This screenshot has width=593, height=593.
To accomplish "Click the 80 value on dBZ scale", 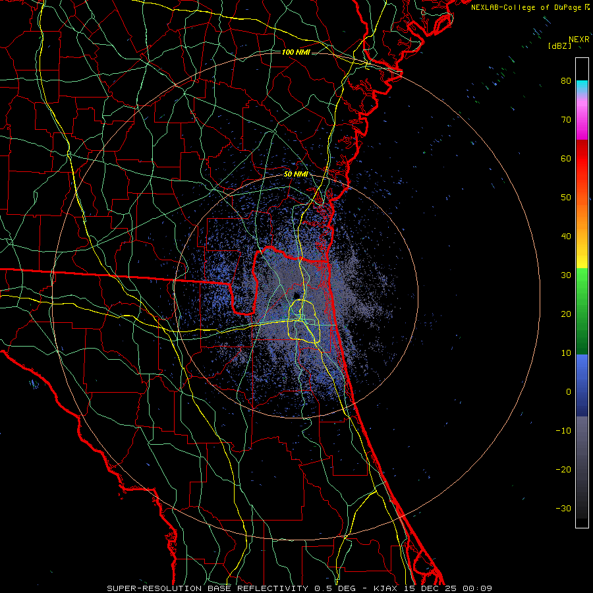I will [566, 81].
